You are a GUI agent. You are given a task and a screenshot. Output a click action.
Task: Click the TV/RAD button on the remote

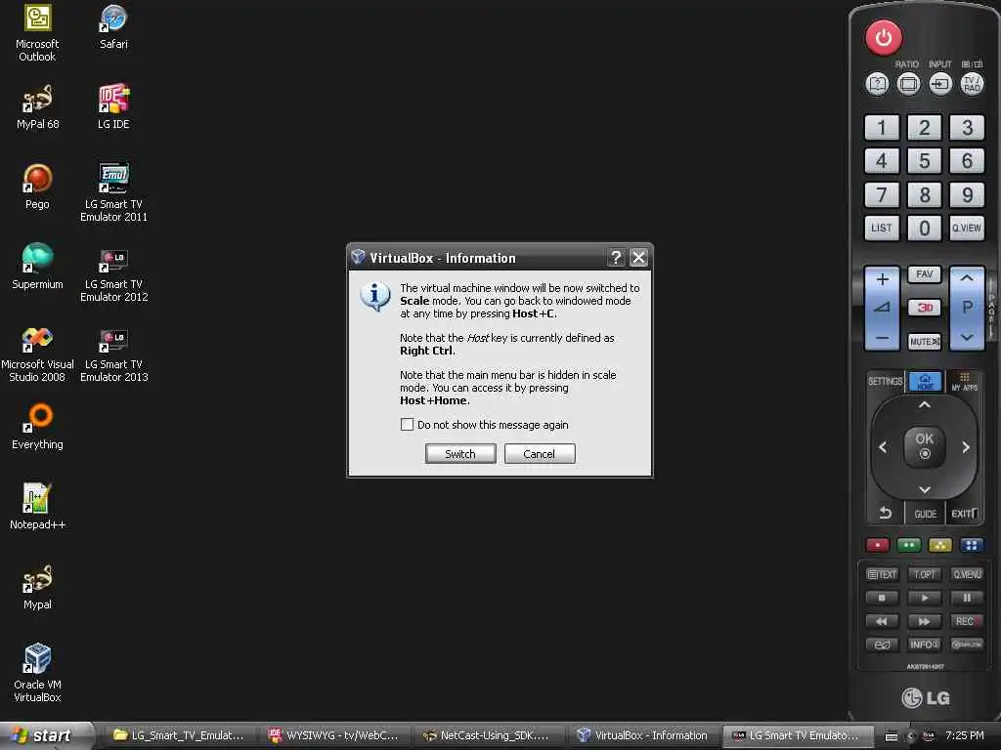[x=972, y=84]
